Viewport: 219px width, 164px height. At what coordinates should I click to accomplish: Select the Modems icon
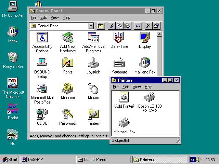click(68, 88)
